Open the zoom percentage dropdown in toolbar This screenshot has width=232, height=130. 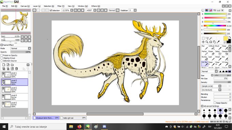tap(72, 10)
